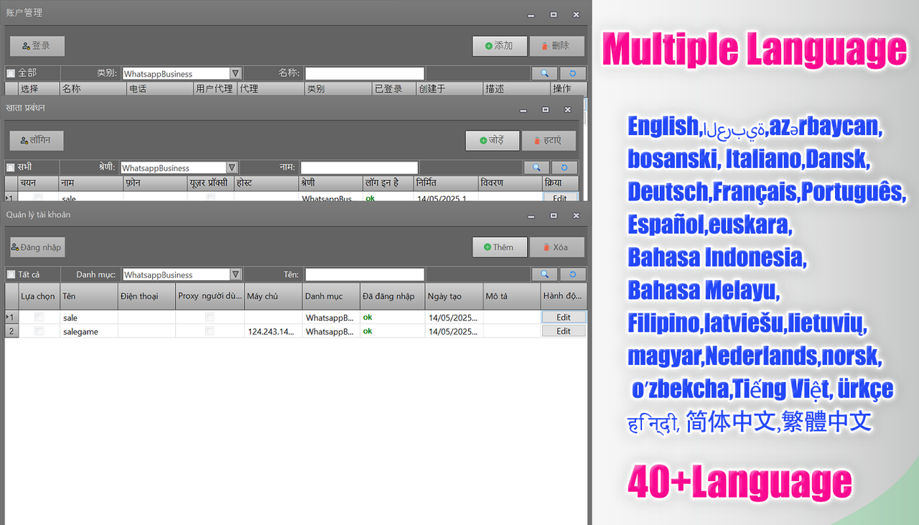The image size is (919, 525).
Task: Click refresh icon in Hindi window
Action: (565, 167)
